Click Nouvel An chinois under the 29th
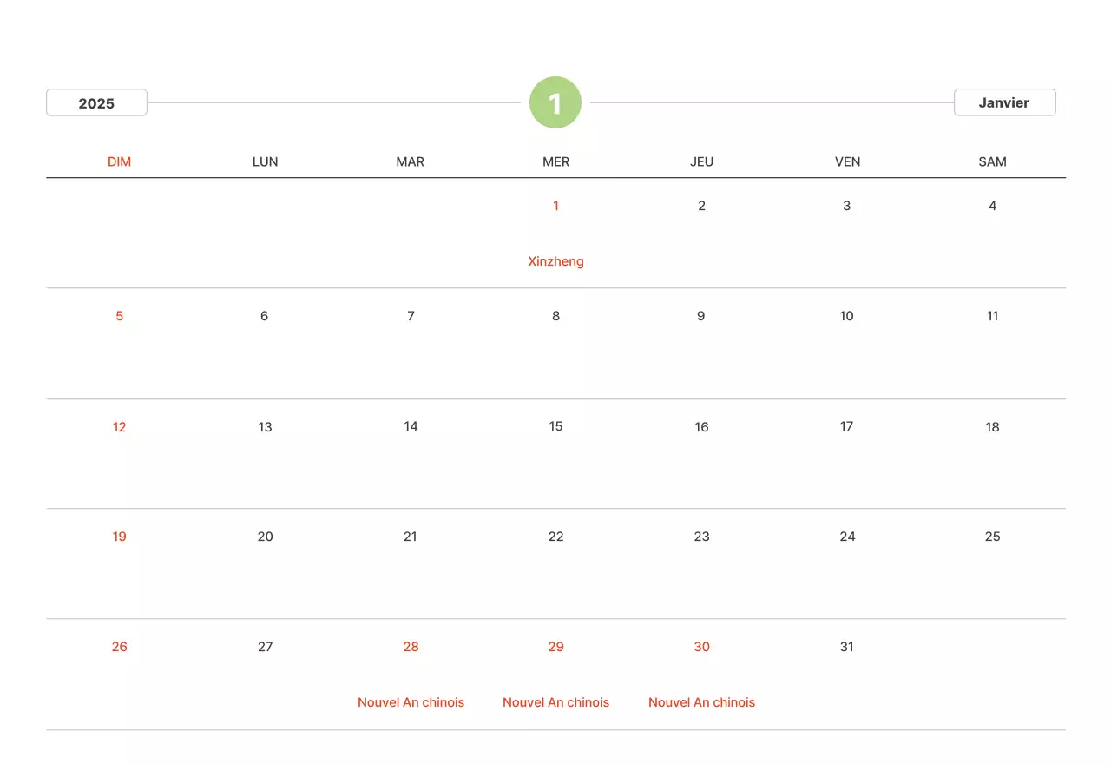 555,702
